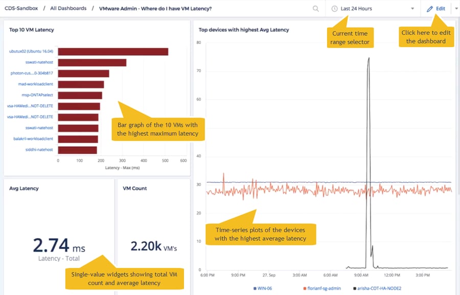Toggle WIN-06 series in chart legend
Image resolution: width=460 pixels, height=295 pixels.
pyautogui.click(x=263, y=288)
